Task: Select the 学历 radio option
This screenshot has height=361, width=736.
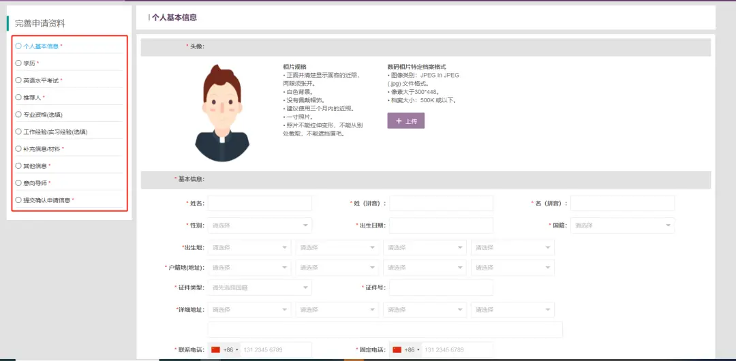Action: [x=18, y=63]
